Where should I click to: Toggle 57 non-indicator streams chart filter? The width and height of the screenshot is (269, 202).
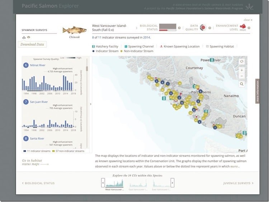[68, 151]
